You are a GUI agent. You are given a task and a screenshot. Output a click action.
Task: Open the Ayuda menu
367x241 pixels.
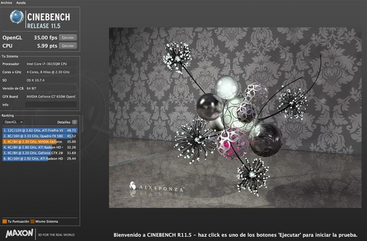21,3
